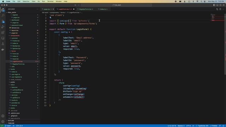Viewport: 226px width, 127px height.
Task: Open .eslintrc.json in the explorer
Action: point(23,113)
